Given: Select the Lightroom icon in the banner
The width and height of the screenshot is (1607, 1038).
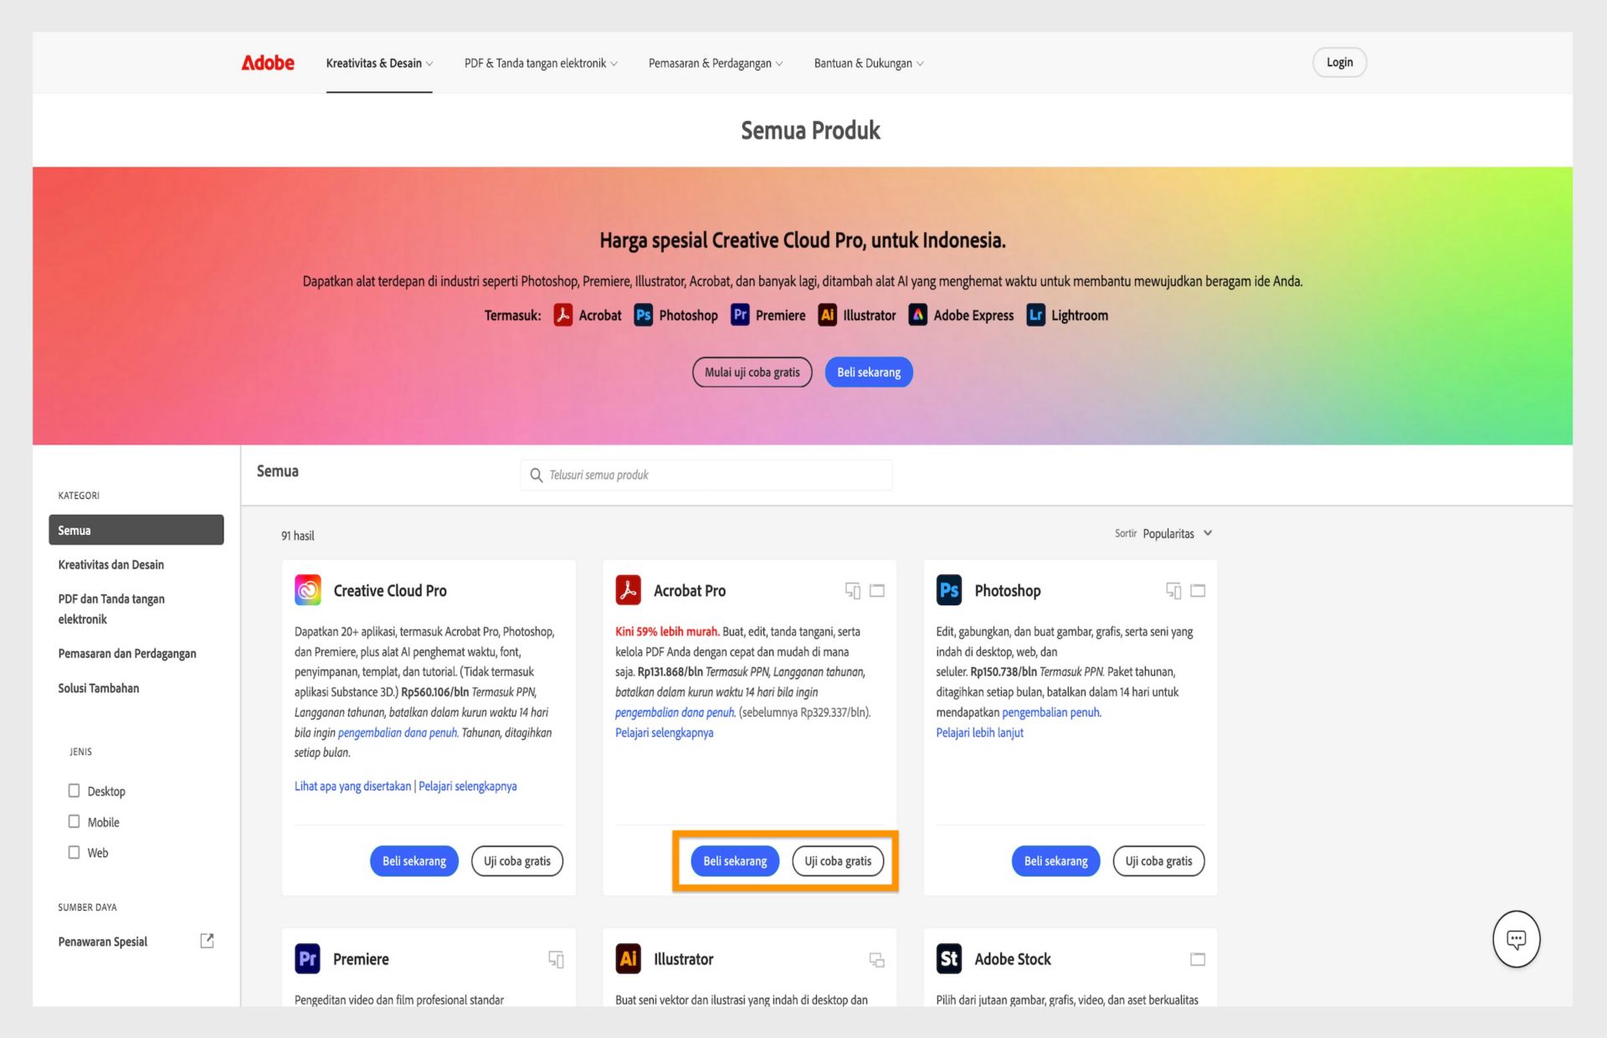Looking at the screenshot, I should [1035, 315].
